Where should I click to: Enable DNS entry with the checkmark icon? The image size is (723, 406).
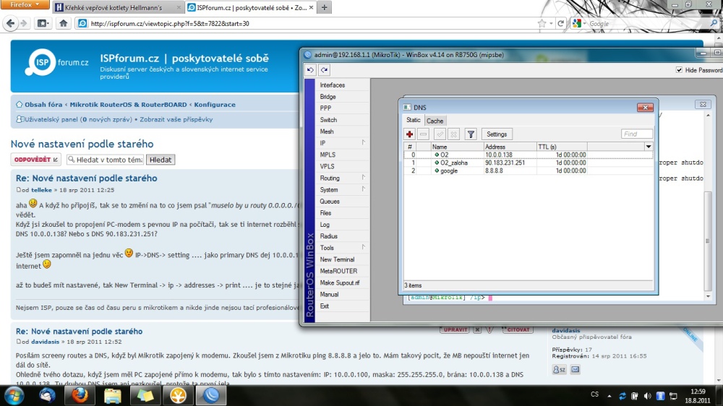(440, 134)
